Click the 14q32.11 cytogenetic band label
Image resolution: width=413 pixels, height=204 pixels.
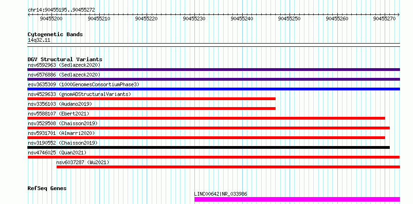tap(39, 40)
